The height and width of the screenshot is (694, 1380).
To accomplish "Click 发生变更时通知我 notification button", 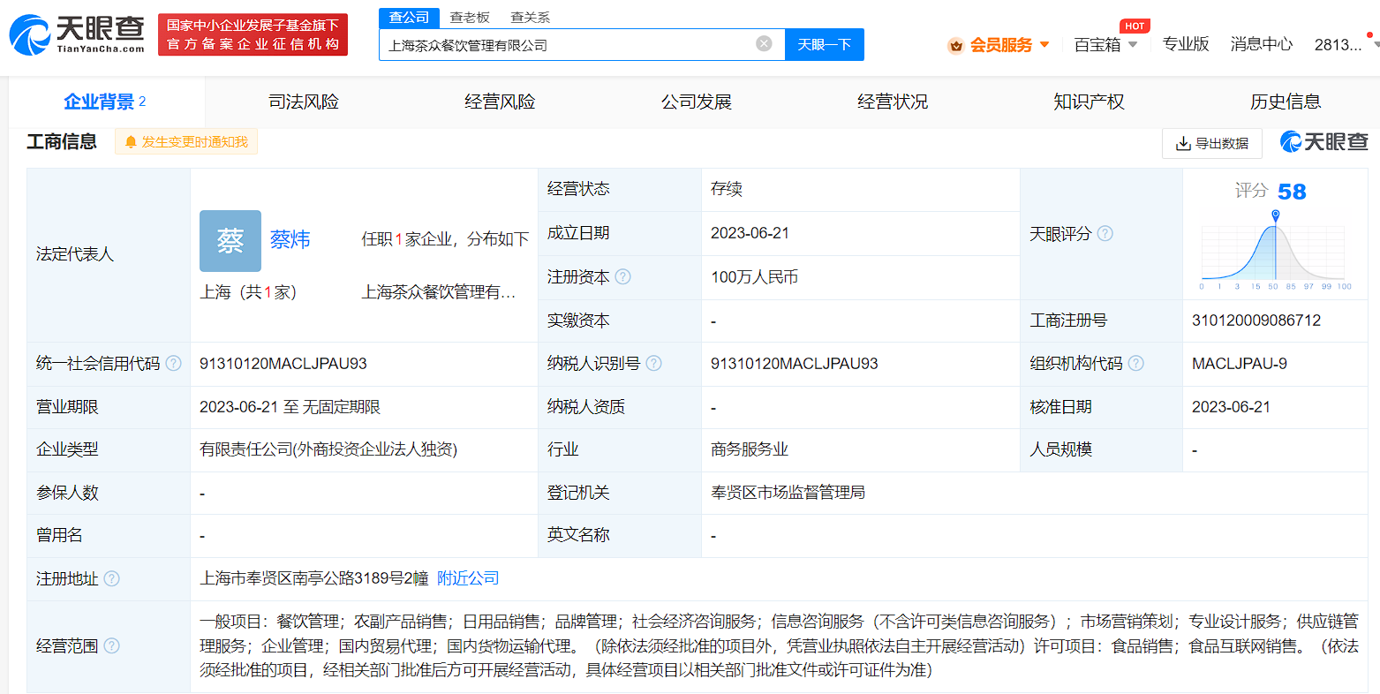I will pos(186,142).
